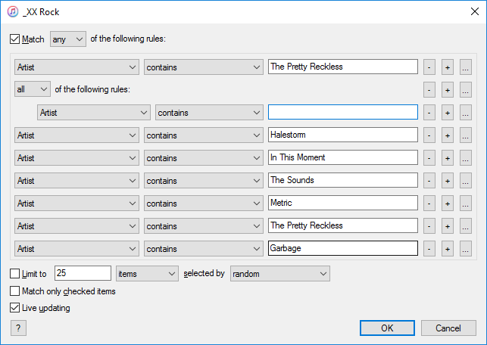Uncheck the Match rules checkbox
Screen dimensions: 487x345
pyautogui.click(x=15, y=39)
